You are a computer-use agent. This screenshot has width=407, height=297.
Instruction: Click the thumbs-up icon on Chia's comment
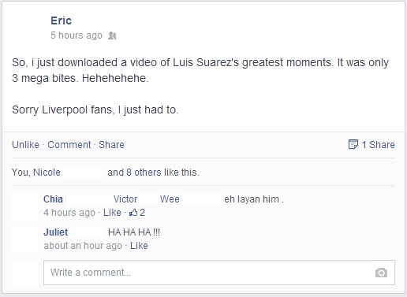(133, 212)
